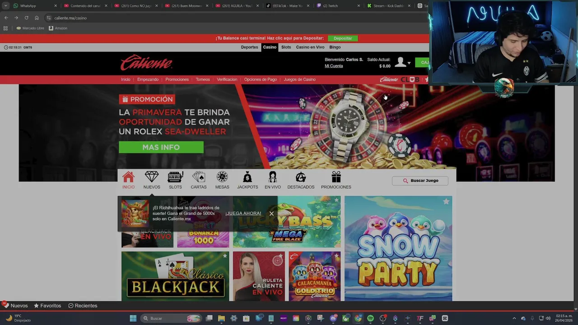Select the Casino top menu item
The width and height of the screenshot is (578, 325).
point(270,47)
